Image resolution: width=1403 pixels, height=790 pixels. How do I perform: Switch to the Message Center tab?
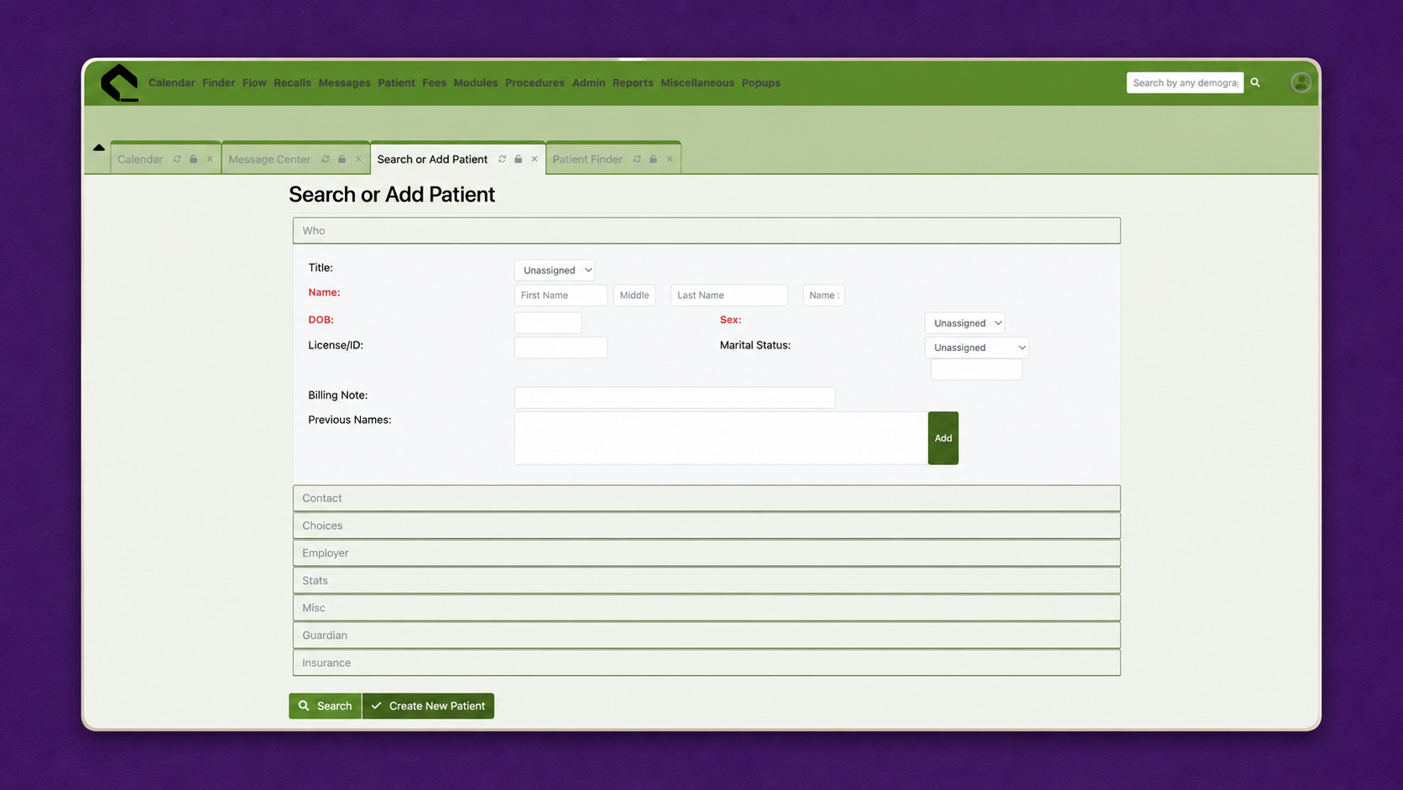coord(269,159)
